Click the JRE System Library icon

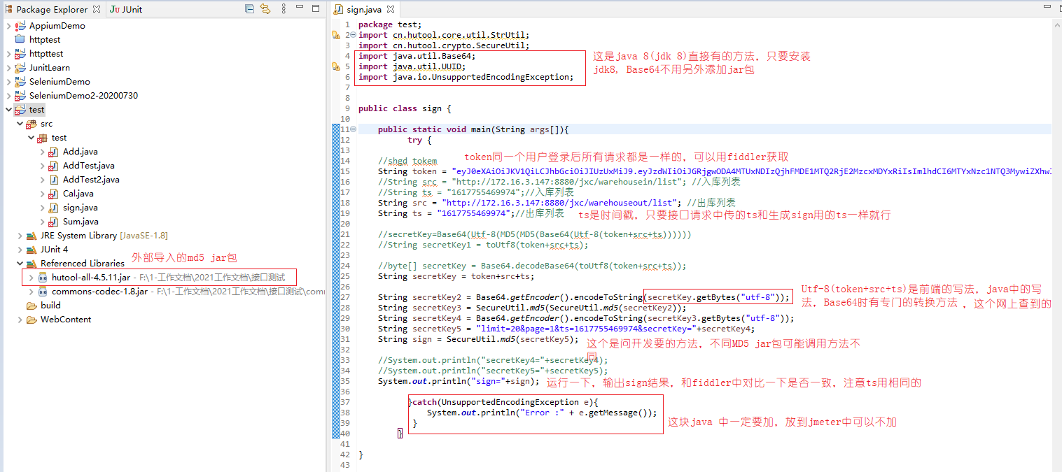[32, 236]
